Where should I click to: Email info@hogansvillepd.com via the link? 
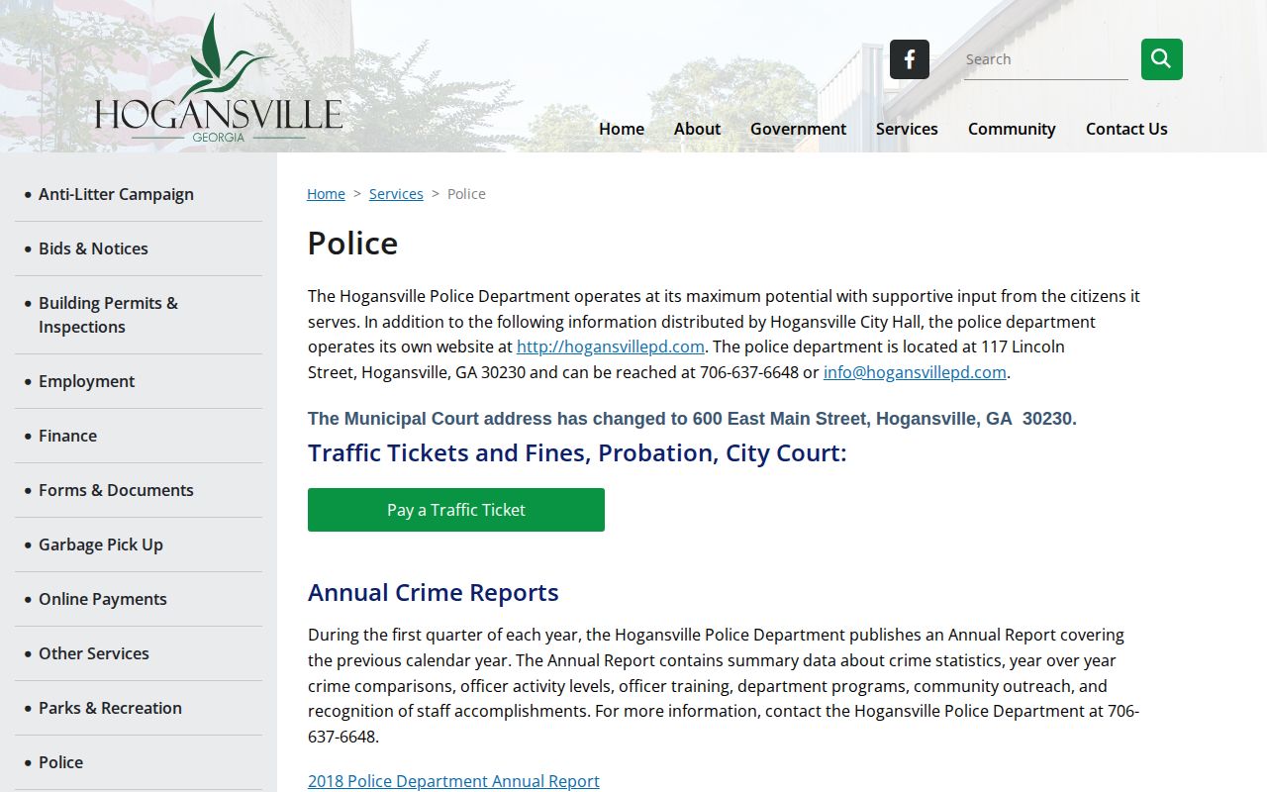(915, 372)
